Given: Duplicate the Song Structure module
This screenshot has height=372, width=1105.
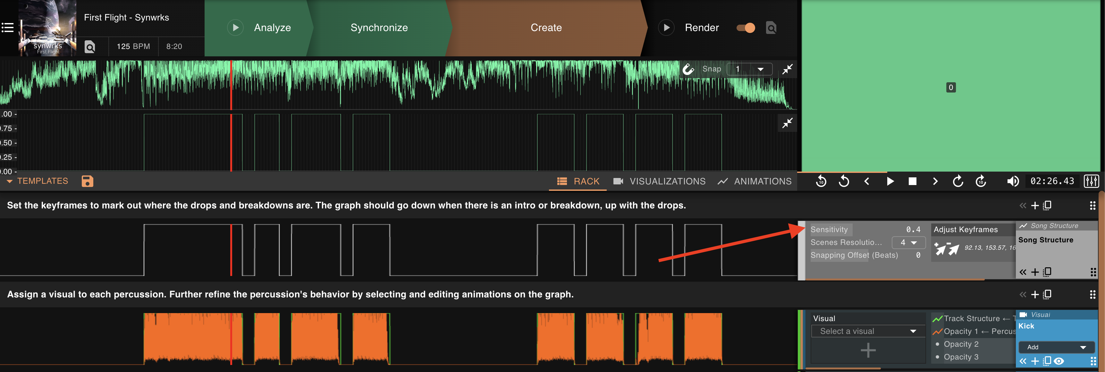Looking at the screenshot, I should click(x=1047, y=272).
